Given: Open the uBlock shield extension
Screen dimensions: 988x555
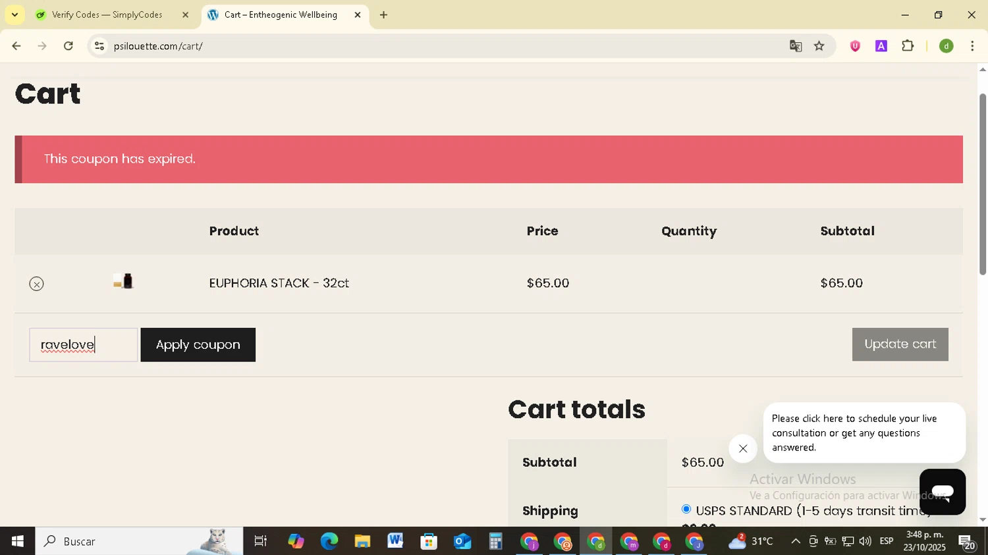Looking at the screenshot, I should point(855,46).
